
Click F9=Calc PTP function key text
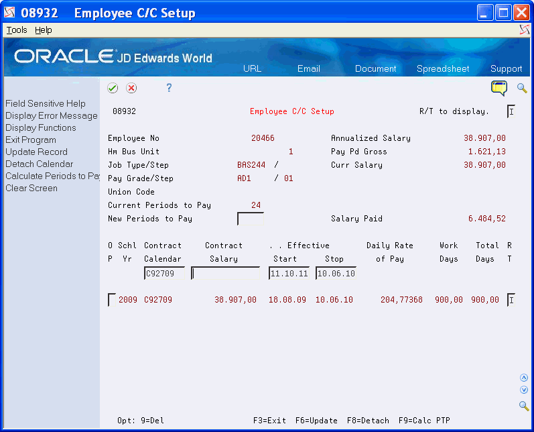[424, 421]
